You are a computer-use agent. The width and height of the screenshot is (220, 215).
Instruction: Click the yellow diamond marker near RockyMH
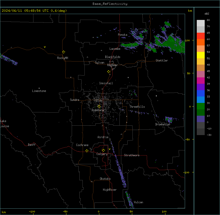pos(64,52)
